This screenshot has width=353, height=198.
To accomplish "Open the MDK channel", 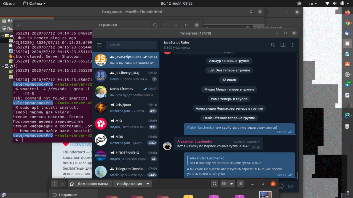I will pos(126,140).
